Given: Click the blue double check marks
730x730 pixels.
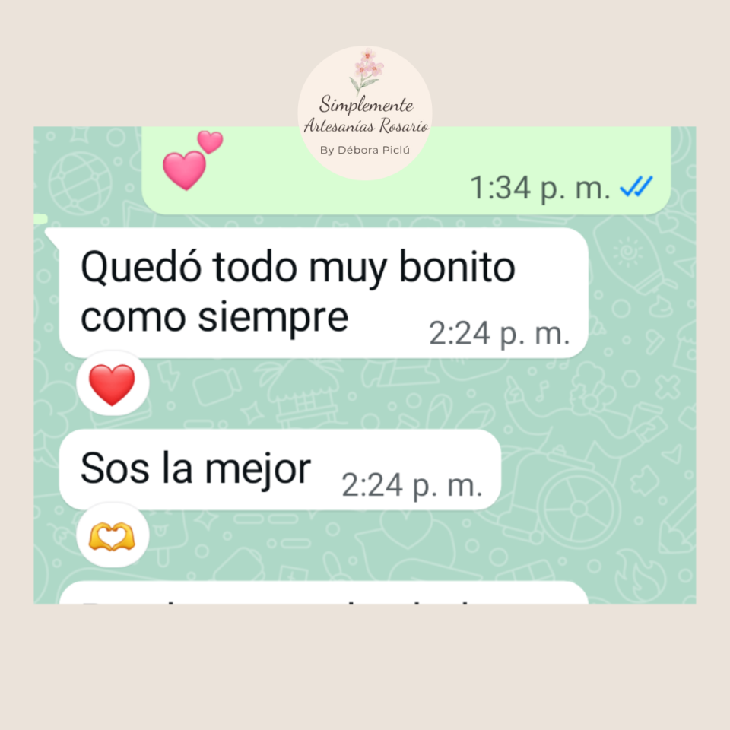Looking at the screenshot, I should [636, 187].
